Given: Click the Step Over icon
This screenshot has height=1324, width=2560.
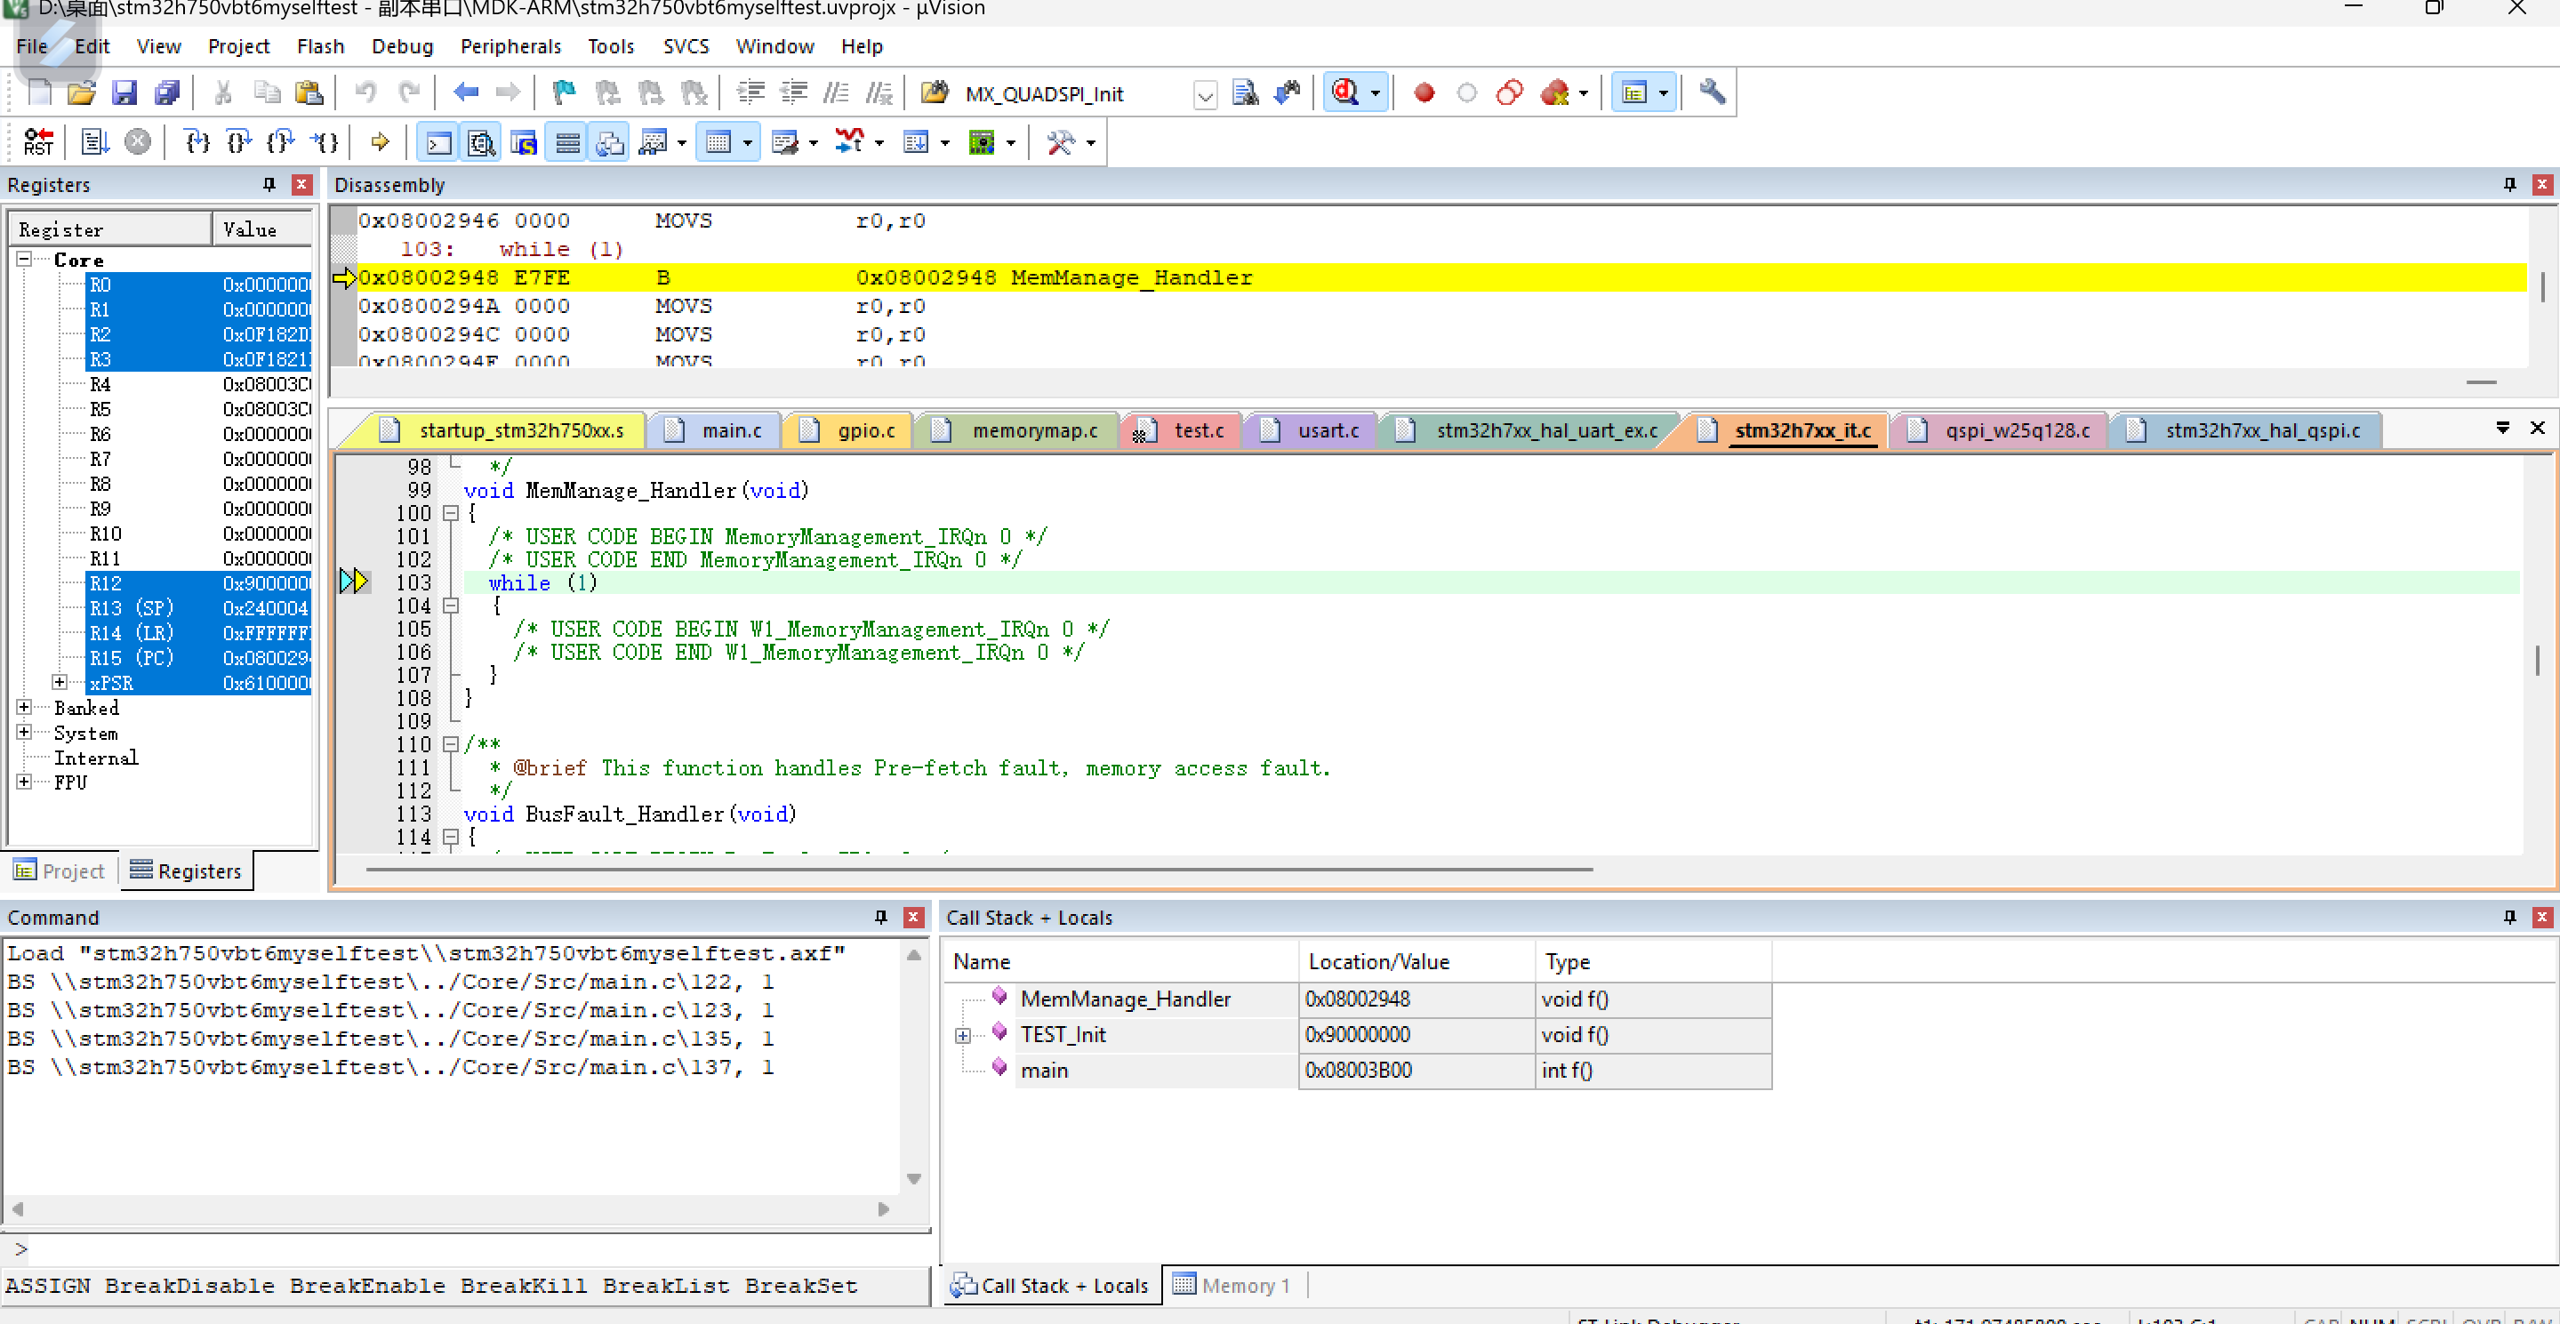Looking at the screenshot, I should [x=238, y=142].
